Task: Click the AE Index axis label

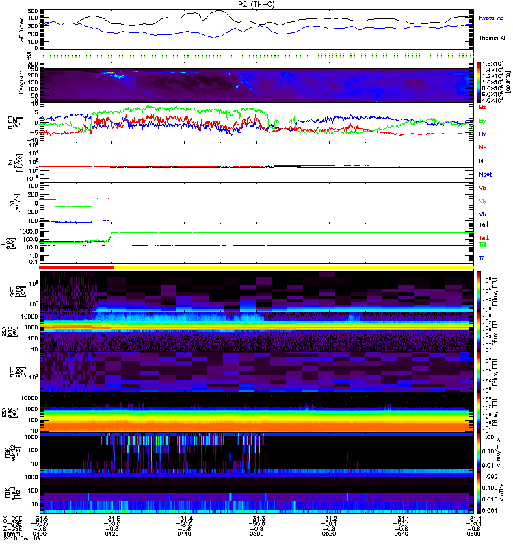Action: (x=22, y=30)
